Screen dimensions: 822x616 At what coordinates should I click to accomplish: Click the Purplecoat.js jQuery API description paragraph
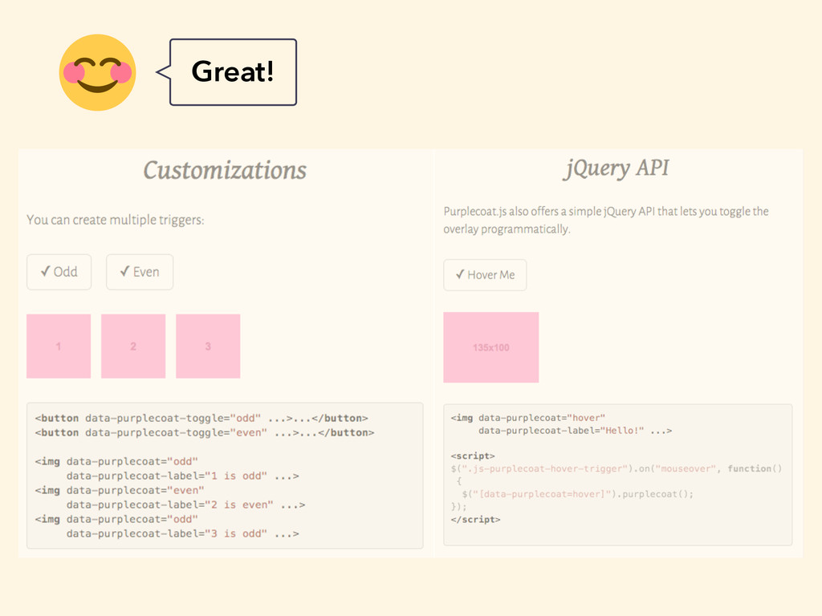pos(606,221)
